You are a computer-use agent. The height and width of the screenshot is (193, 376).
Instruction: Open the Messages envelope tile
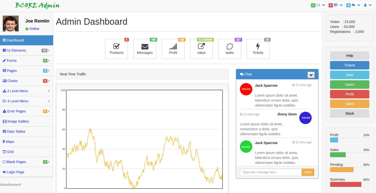(x=145, y=49)
